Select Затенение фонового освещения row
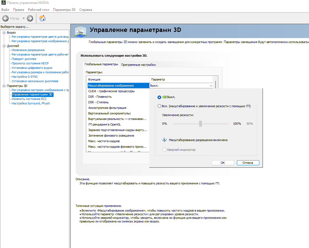 click(x=118, y=136)
